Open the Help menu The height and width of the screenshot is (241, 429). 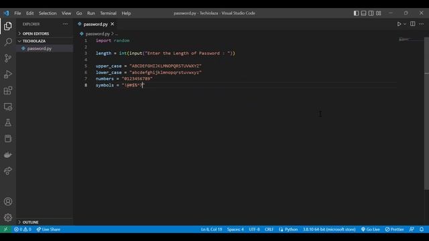(126, 13)
